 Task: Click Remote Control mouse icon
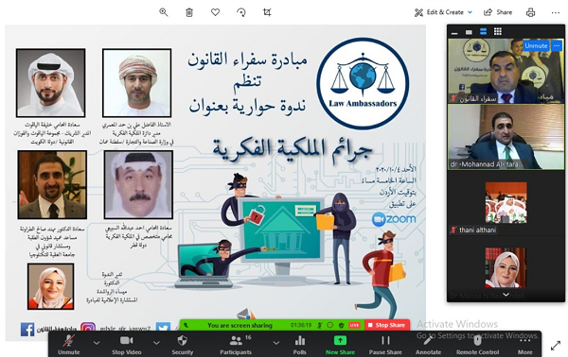pyautogui.click(x=477, y=345)
